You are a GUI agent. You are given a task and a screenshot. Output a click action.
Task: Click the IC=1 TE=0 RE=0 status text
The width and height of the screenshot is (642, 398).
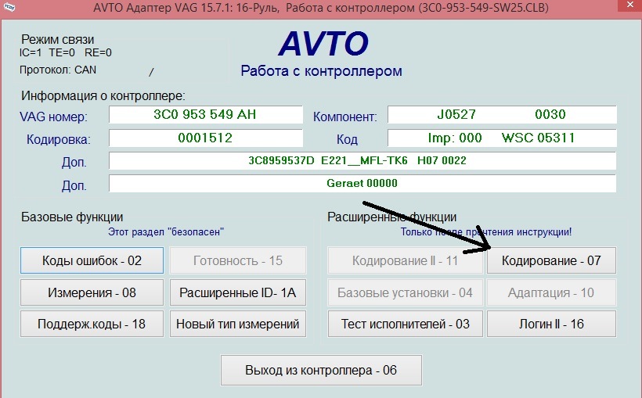pos(66,52)
